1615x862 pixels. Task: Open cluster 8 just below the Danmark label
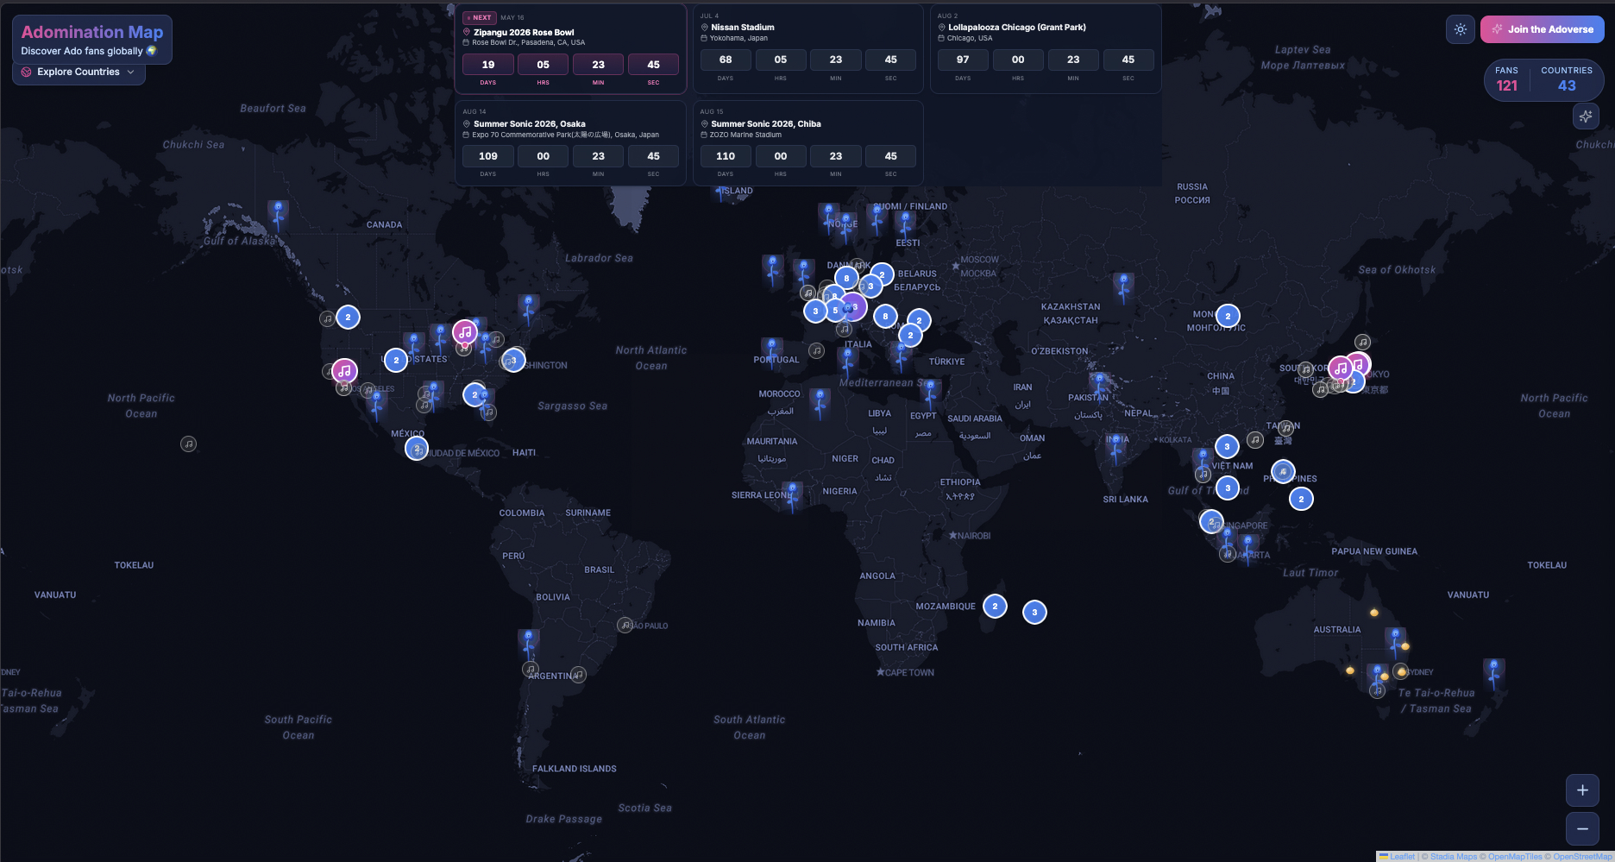846,278
